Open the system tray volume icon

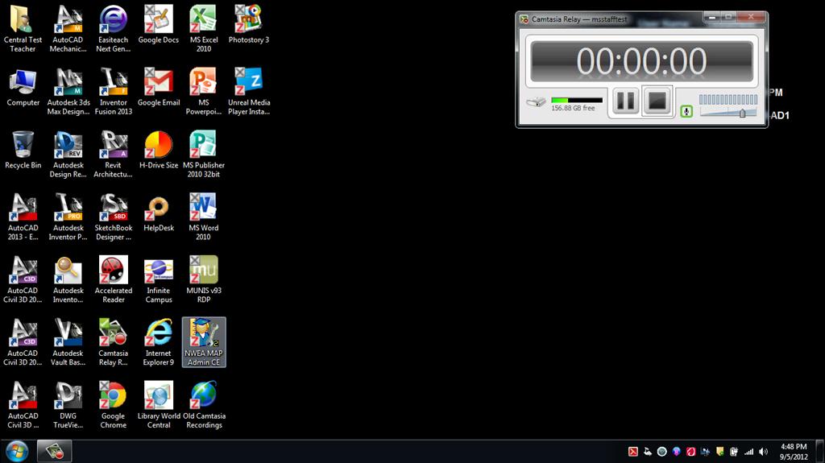tap(764, 452)
